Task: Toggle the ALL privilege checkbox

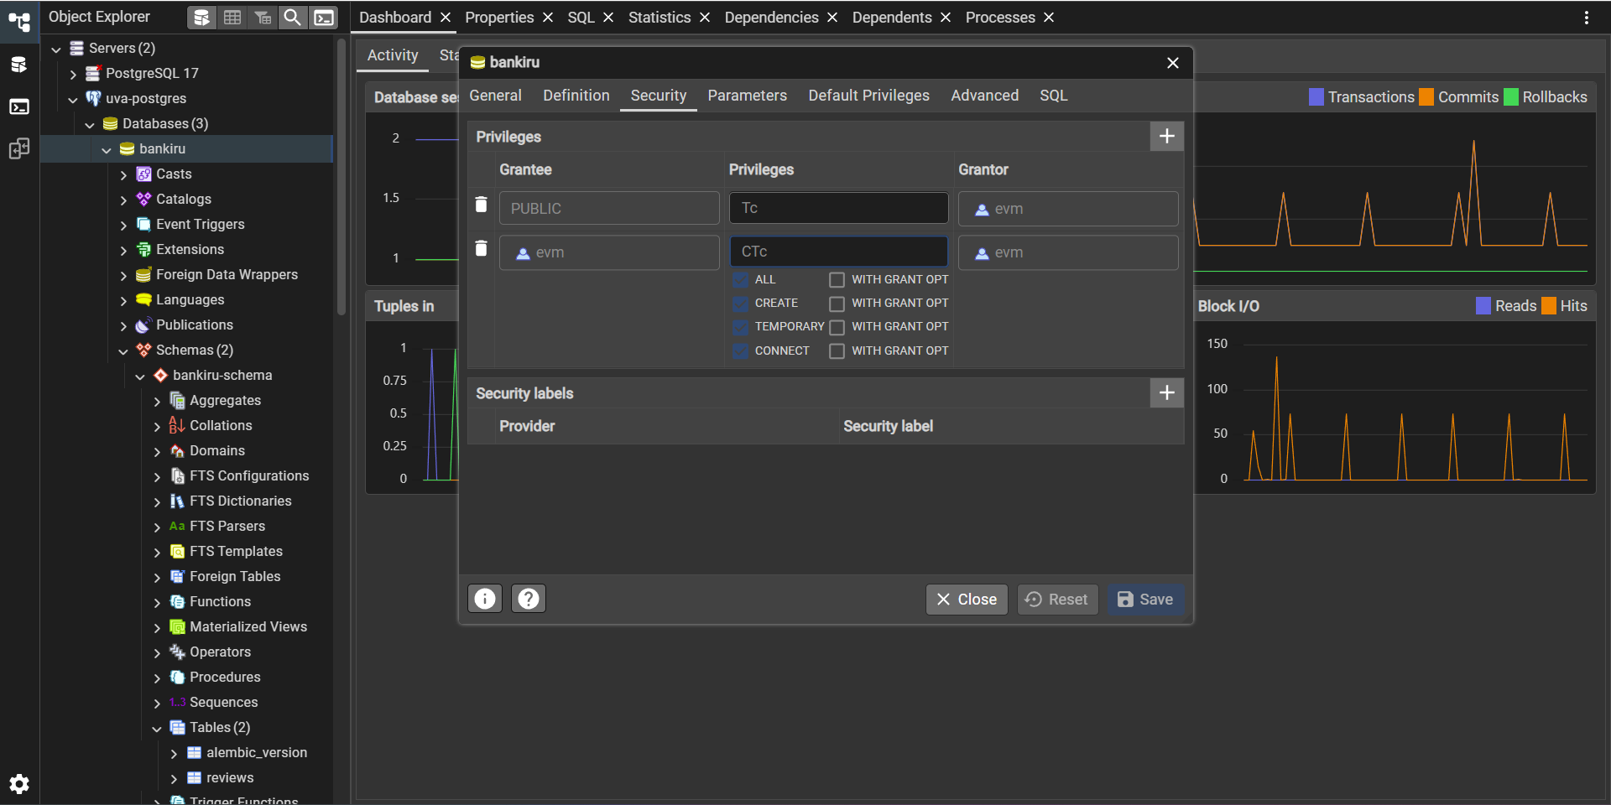Action: (740, 280)
